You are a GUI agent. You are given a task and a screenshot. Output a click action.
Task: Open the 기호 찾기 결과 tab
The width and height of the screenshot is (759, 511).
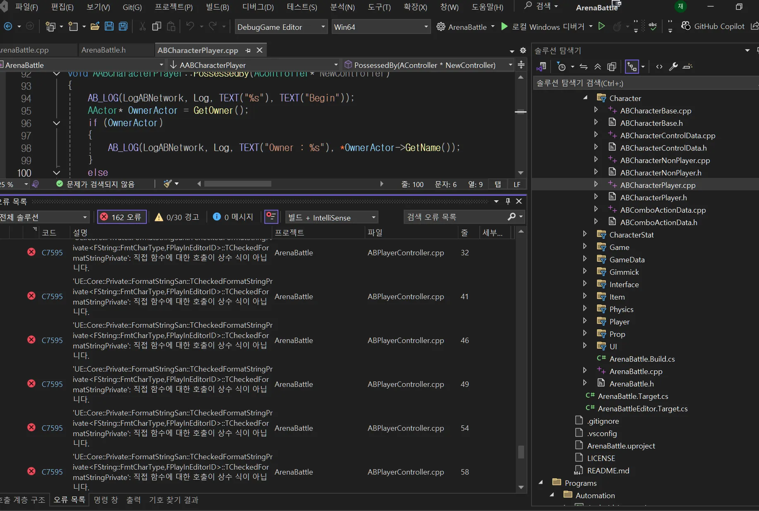[174, 500]
